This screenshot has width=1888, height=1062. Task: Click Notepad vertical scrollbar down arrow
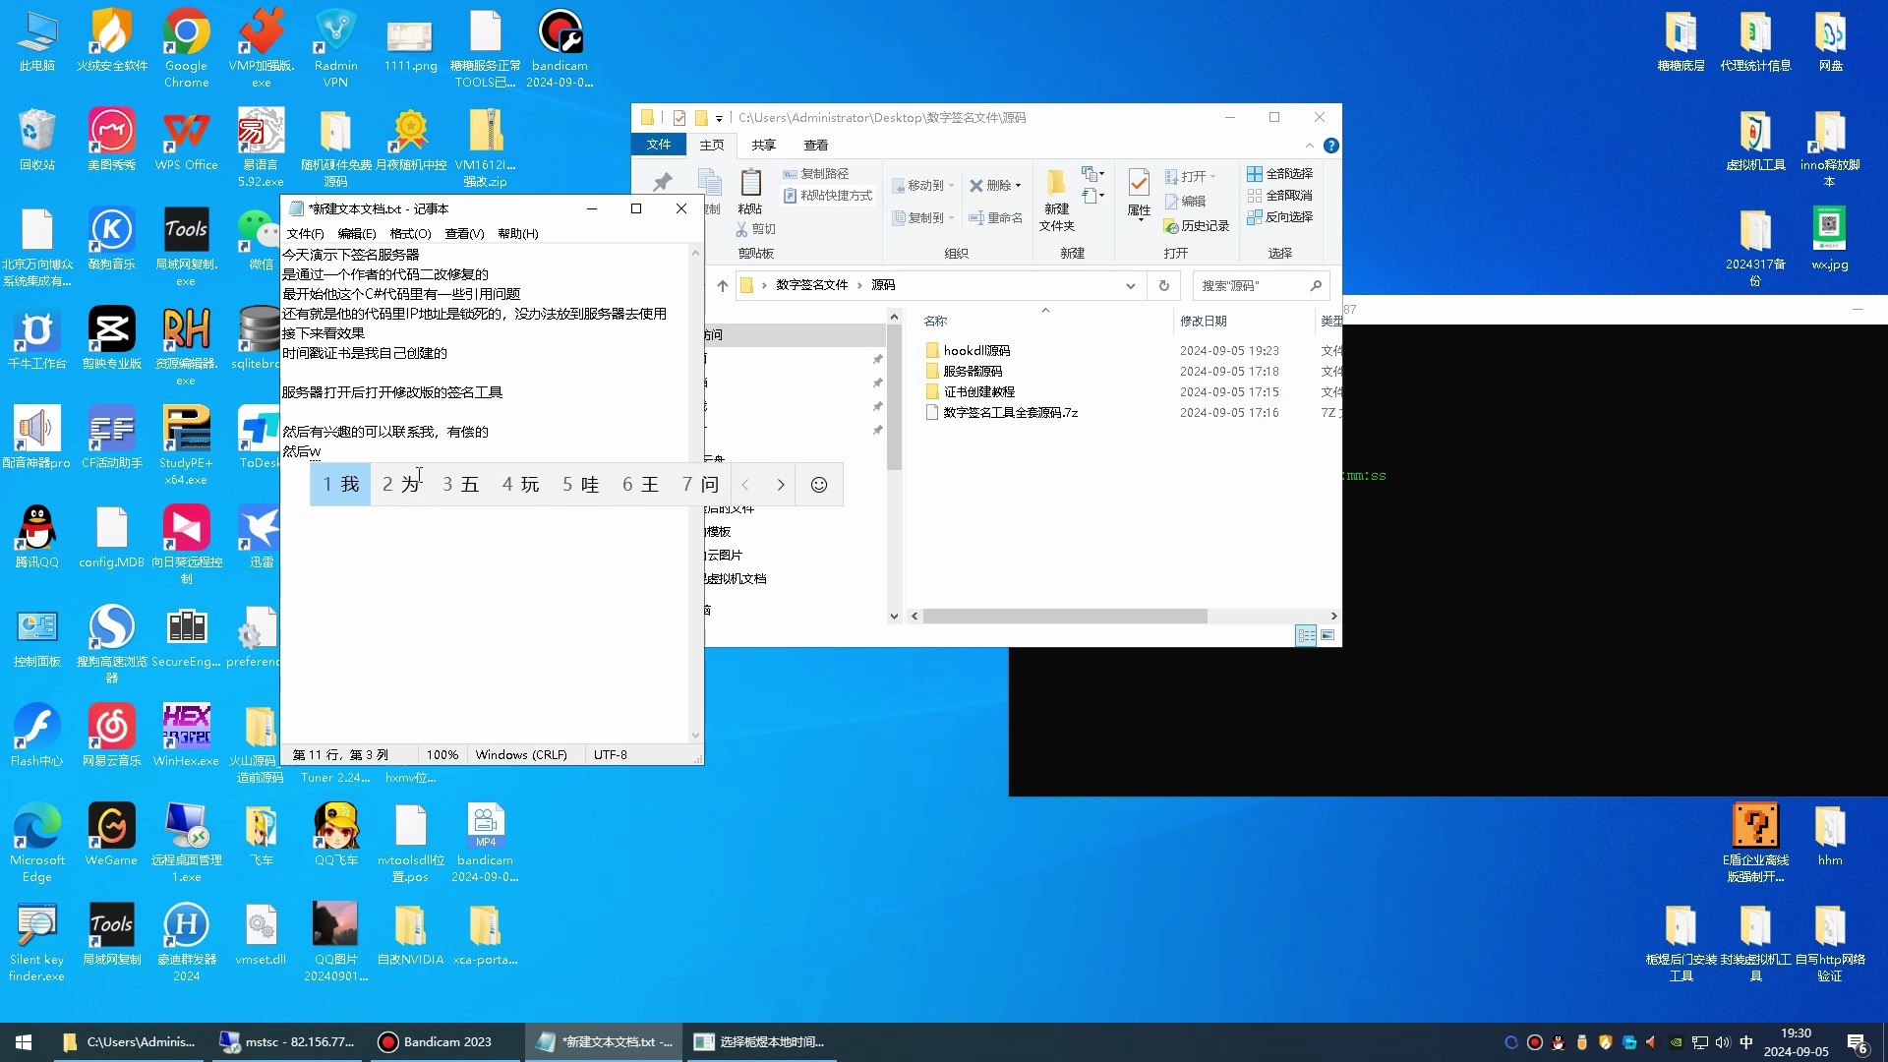coord(695,736)
